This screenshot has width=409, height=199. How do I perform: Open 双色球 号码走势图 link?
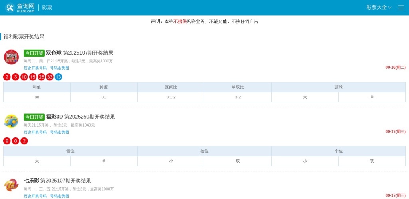pos(59,68)
